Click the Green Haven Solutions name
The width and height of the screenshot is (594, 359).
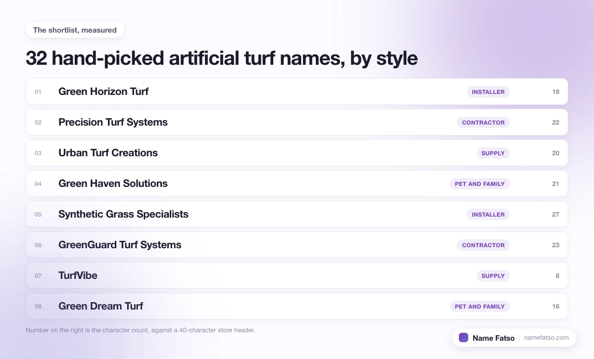113,183
